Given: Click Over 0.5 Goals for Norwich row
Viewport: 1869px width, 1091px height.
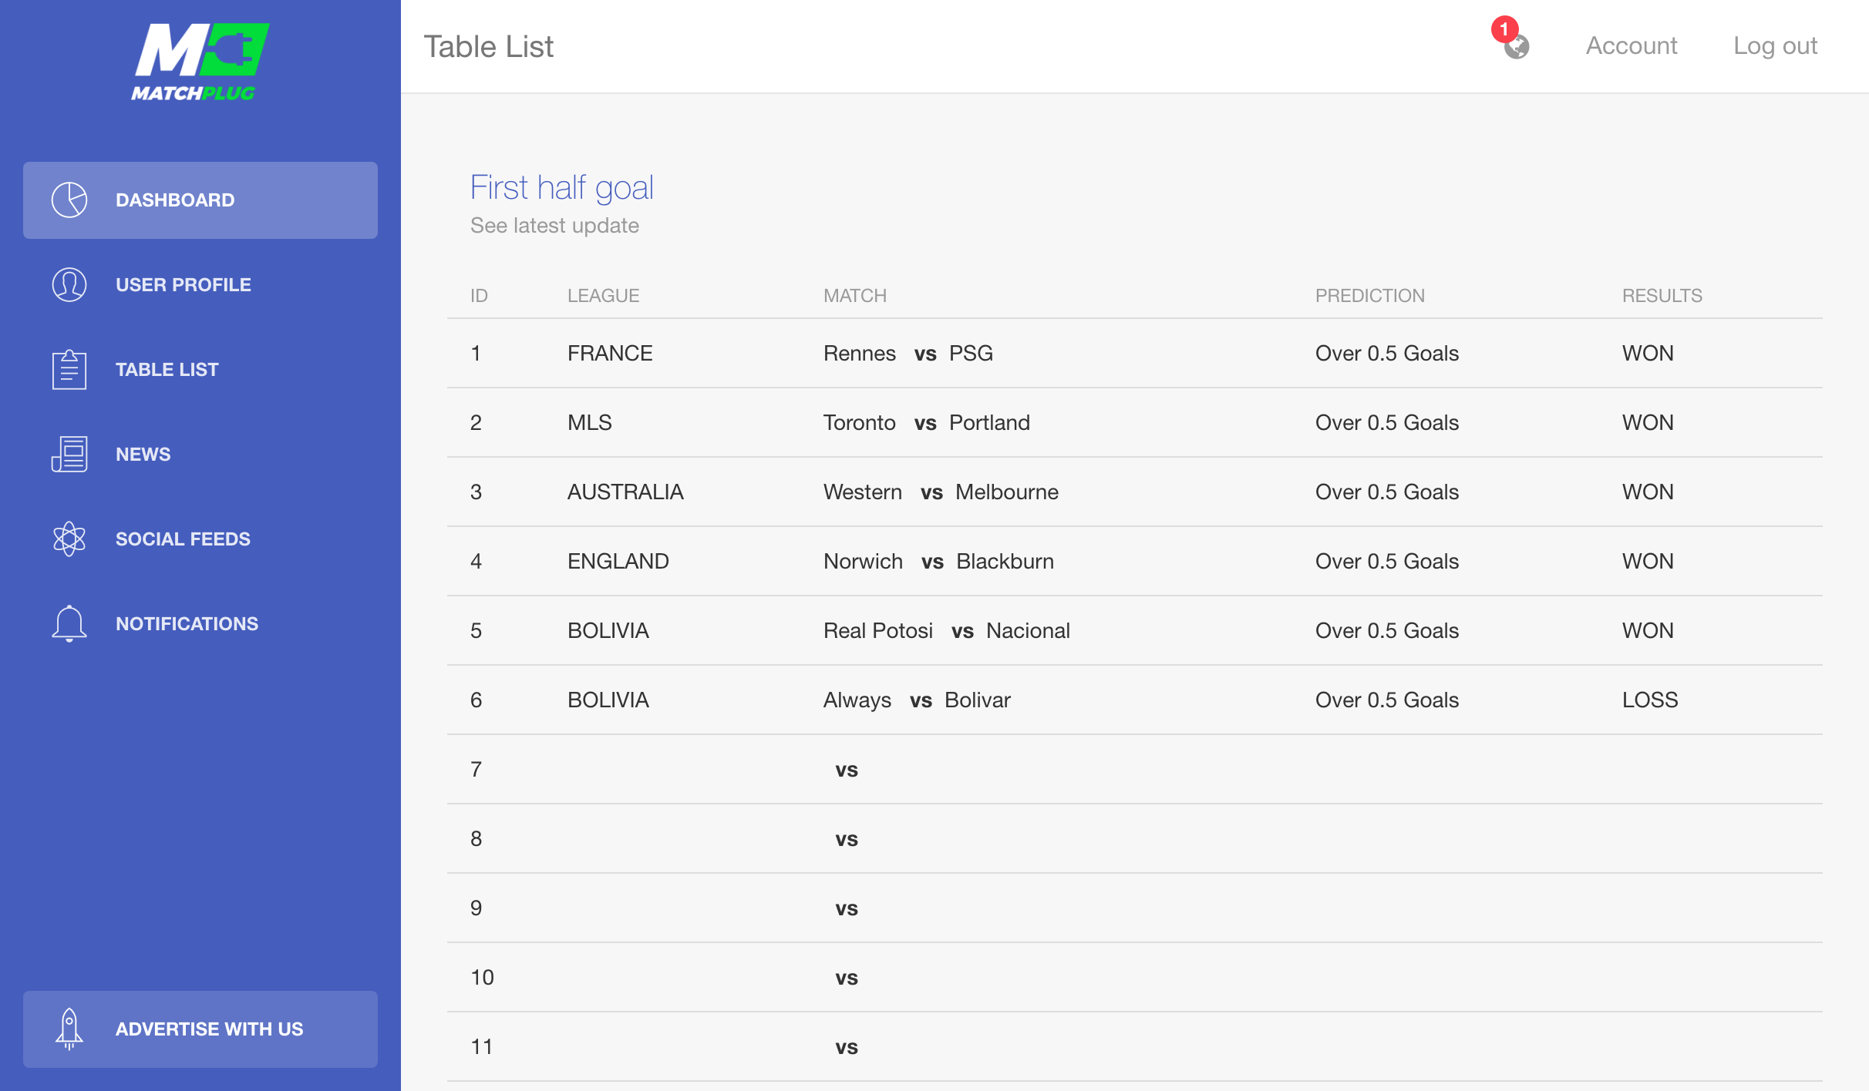Looking at the screenshot, I should (1387, 562).
